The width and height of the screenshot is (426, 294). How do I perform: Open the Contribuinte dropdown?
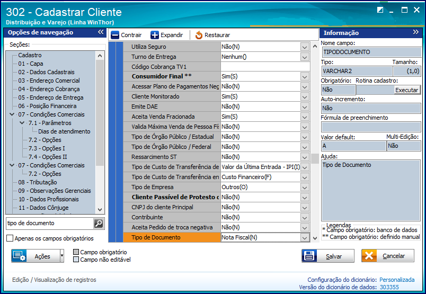pyautogui.click(x=305, y=217)
